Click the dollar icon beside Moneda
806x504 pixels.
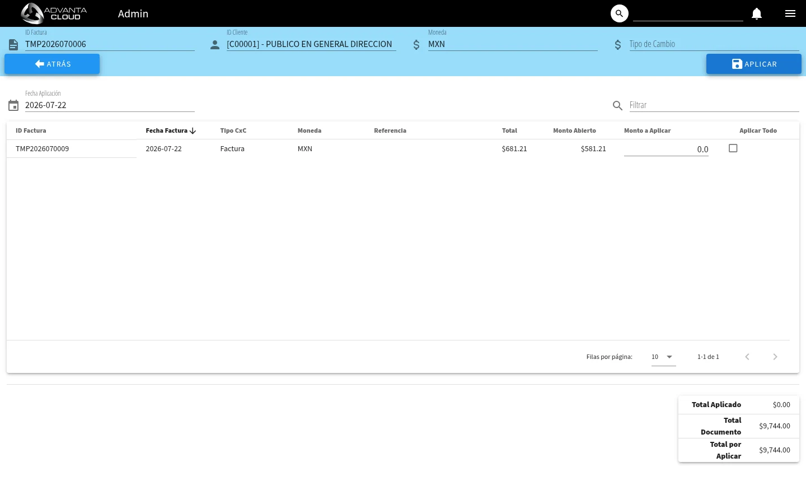point(416,45)
